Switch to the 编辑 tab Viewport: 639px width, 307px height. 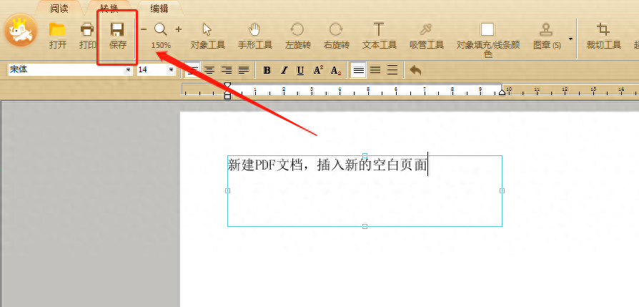pyautogui.click(x=159, y=8)
